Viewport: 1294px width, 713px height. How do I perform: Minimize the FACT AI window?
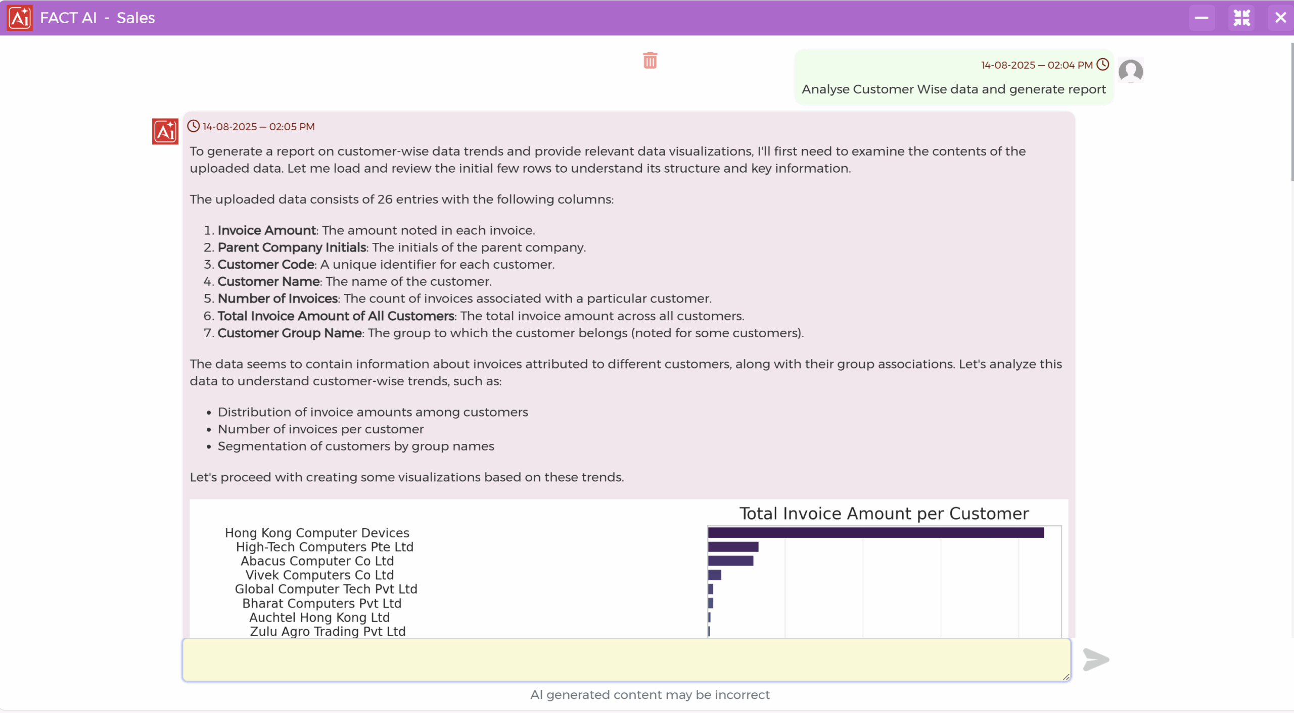pos(1201,18)
